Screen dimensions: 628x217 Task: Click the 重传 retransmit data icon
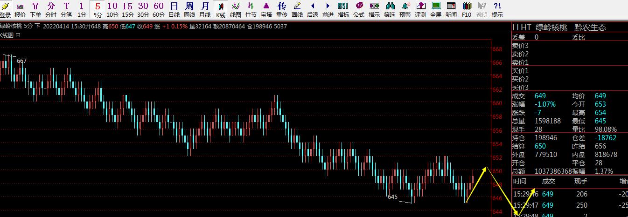coord(282,9)
